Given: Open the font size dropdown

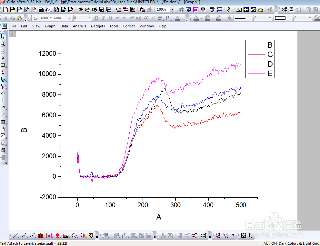Looking at the screenshot, I should (89, 18).
